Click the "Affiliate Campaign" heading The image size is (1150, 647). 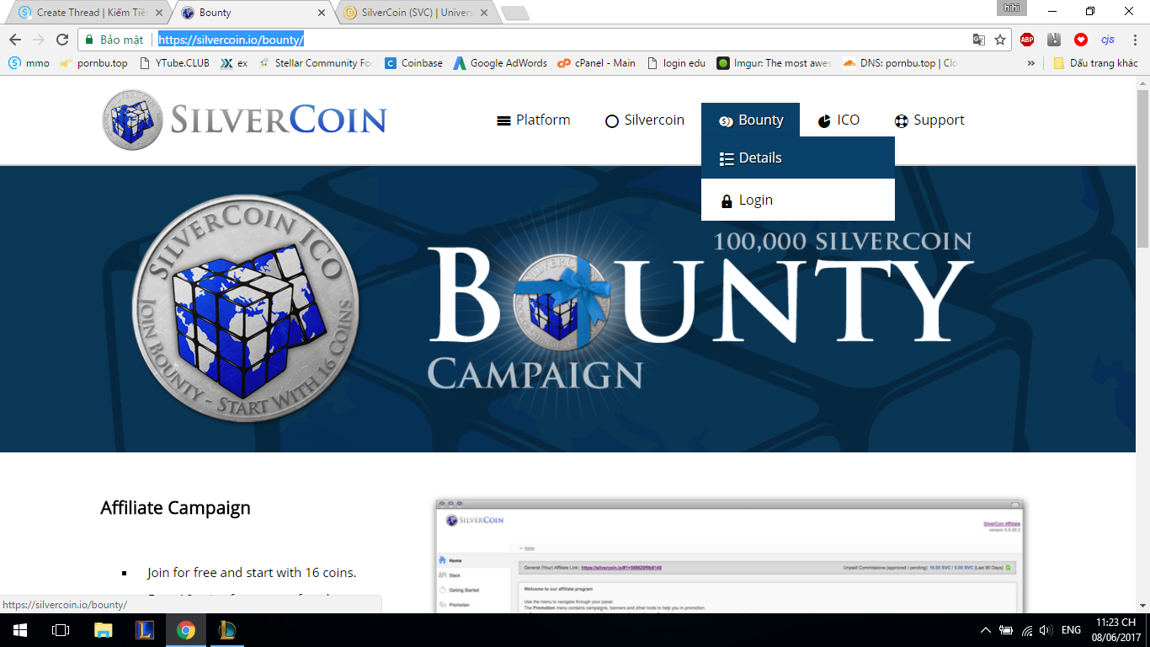[x=175, y=508]
